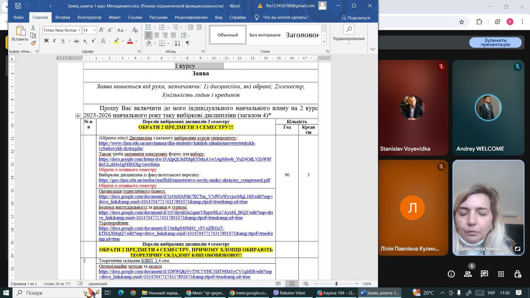
Task: Create a bulleted list
Action: pyautogui.click(x=148, y=27)
